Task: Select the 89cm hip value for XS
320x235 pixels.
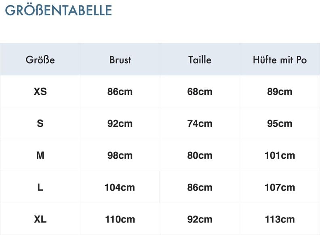Action: (x=280, y=92)
